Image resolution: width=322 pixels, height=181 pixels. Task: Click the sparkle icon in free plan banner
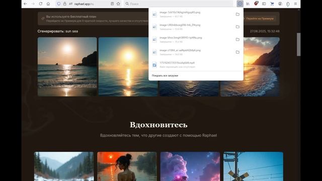43,19
